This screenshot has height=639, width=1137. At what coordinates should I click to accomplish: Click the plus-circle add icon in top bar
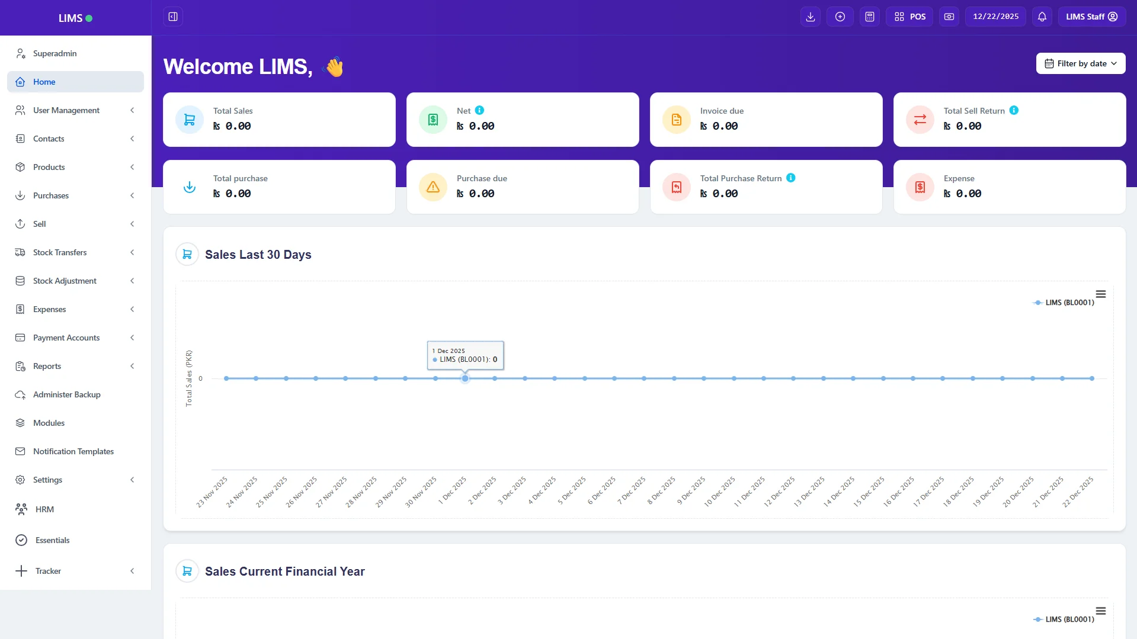(840, 17)
